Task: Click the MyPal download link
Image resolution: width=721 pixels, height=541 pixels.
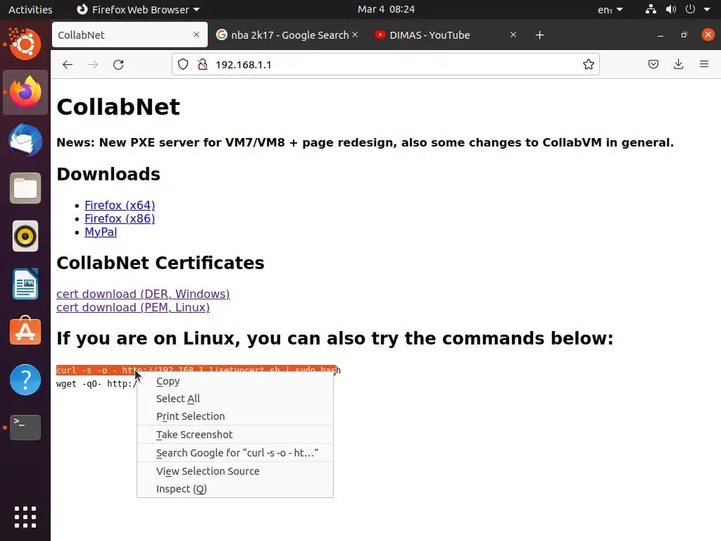Action: pyautogui.click(x=101, y=232)
